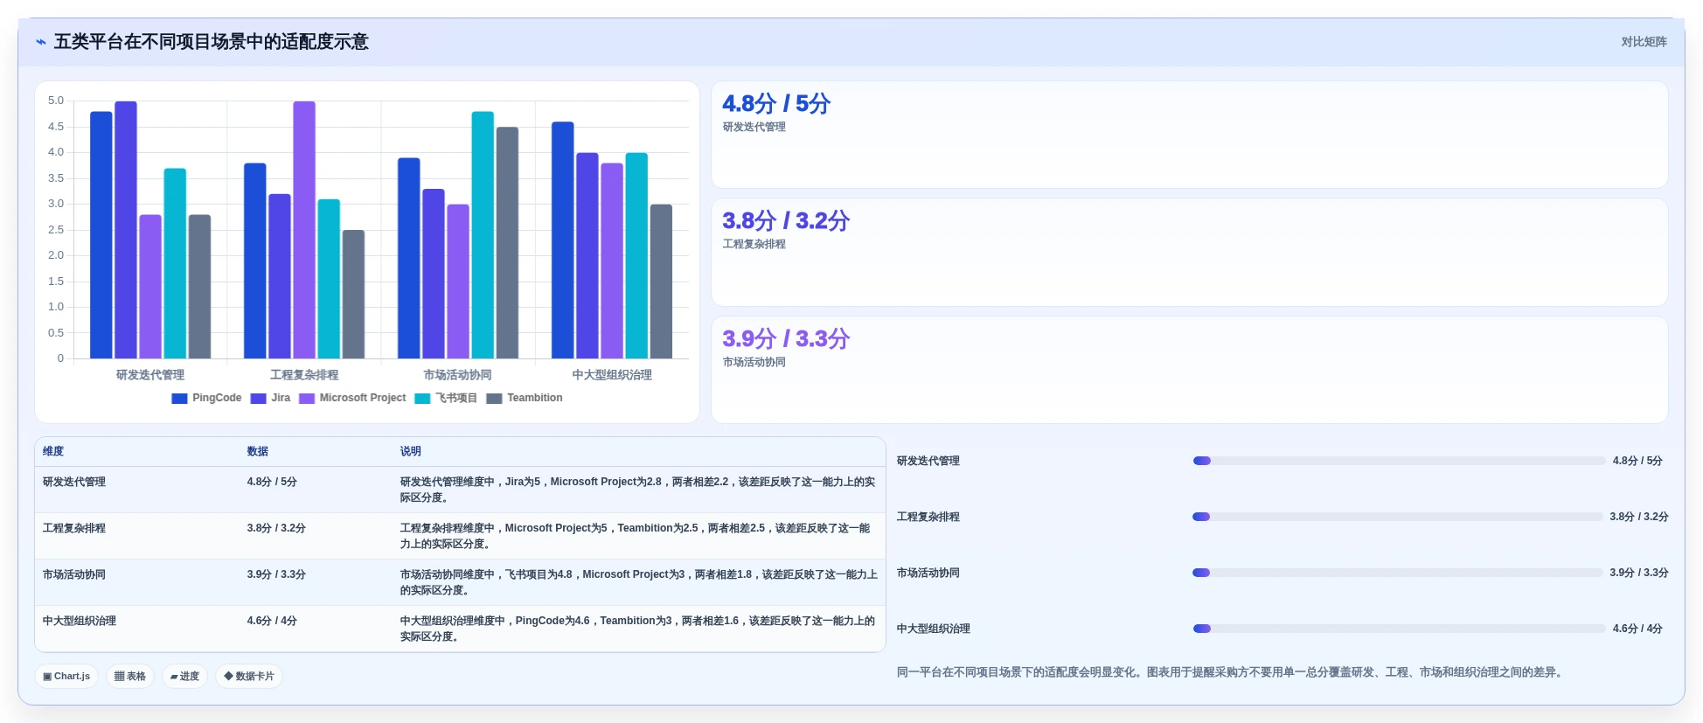Toggle the 飞书项目 legend entry
The height and width of the screenshot is (723, 1703).
pyautogui.click(x=446, y=398)
